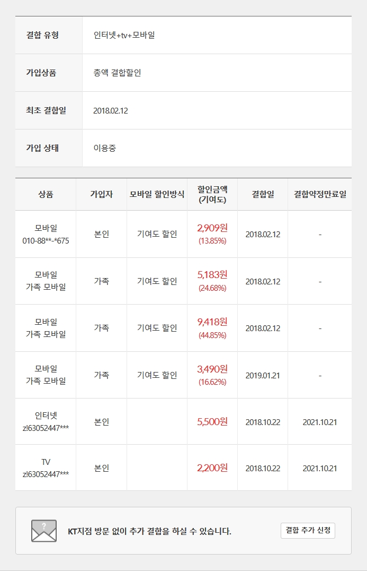
Task: Select the 5,183원 discount amount
Action: click(x=212, y=275)
